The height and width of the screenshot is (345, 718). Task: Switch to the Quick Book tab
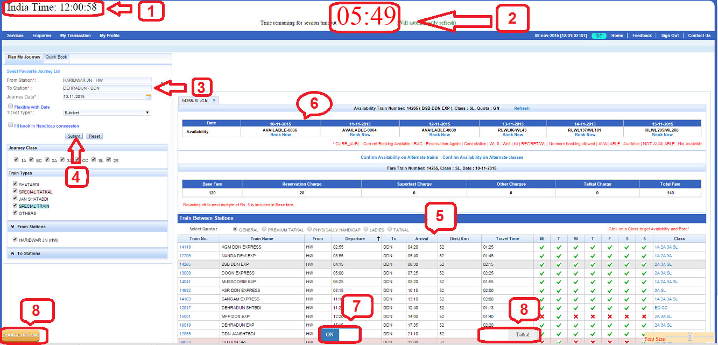(x=56, y=57)
